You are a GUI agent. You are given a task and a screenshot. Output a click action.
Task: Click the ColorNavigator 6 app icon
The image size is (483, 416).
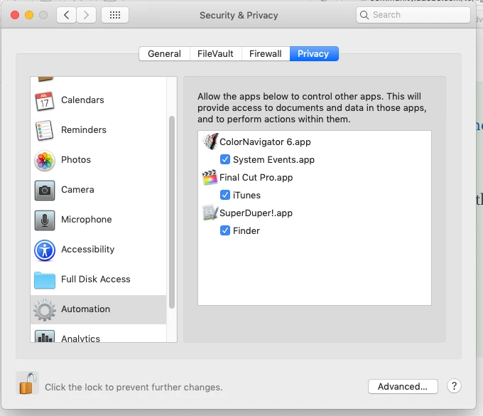211,142
